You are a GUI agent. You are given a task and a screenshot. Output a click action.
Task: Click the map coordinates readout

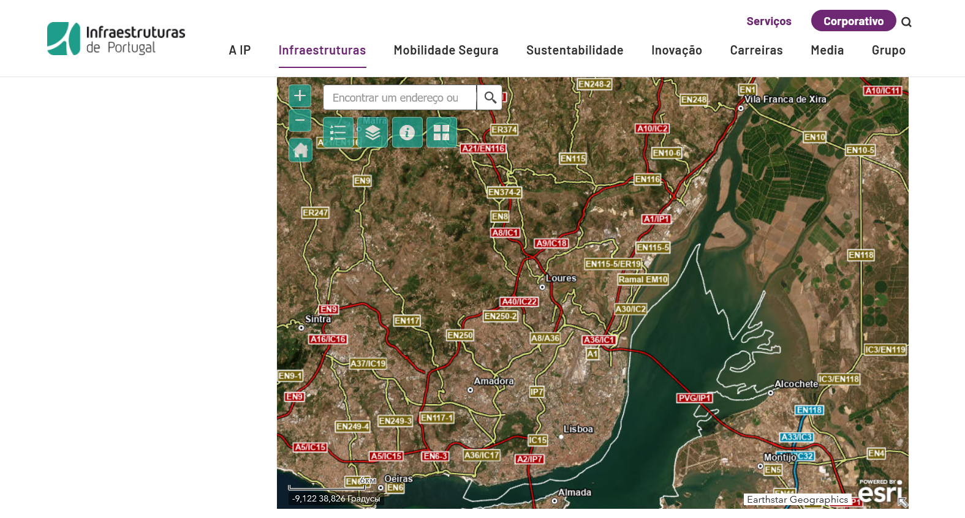point(336,499)
